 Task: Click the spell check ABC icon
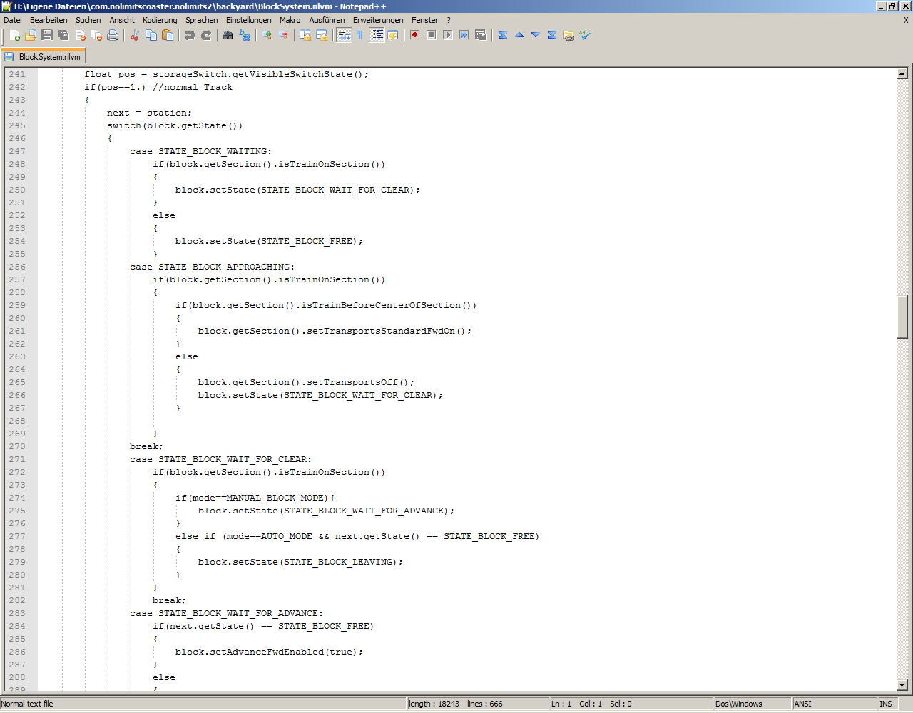pyautogui.click(x=585, y=35)
